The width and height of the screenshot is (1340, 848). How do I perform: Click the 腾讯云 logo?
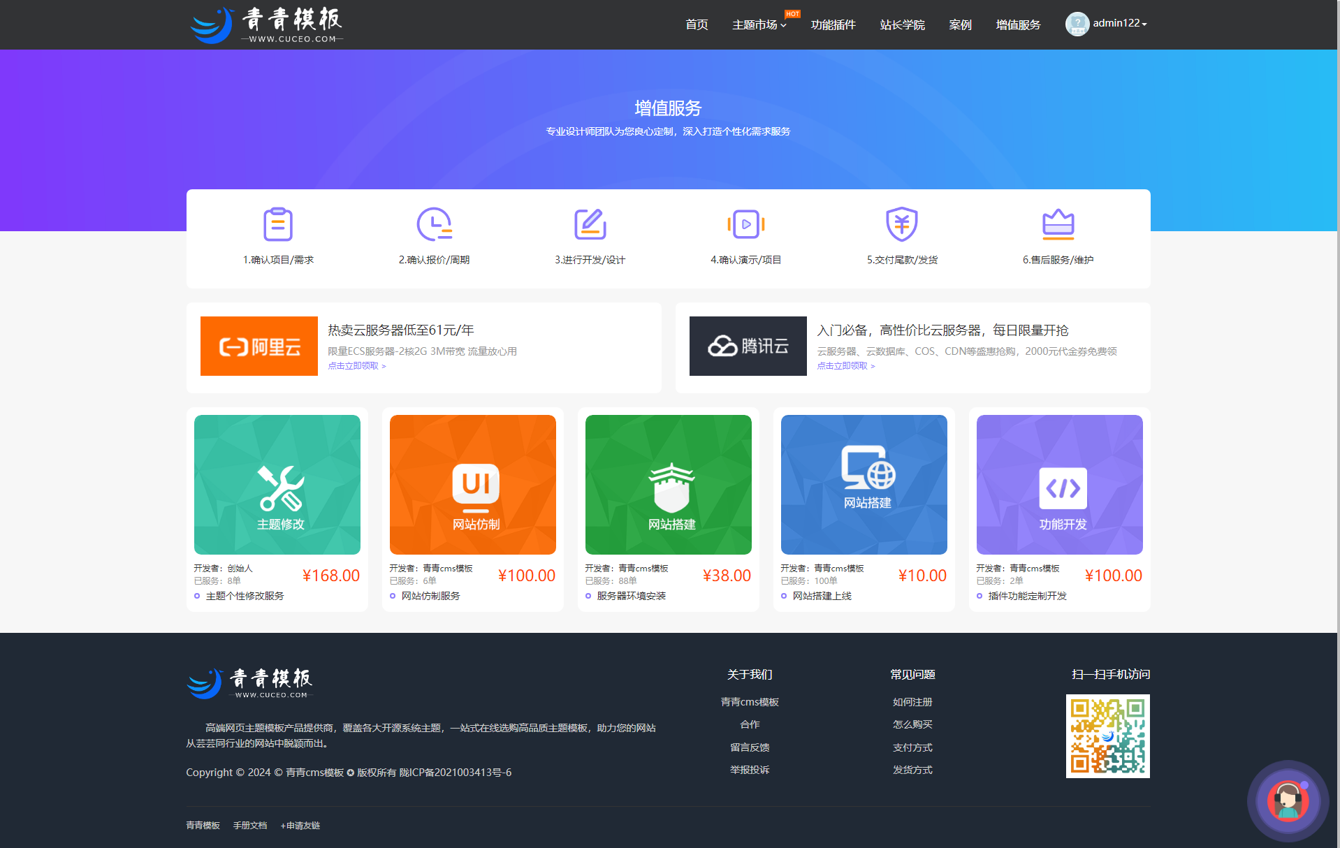pyautogui.click(x=747, y=345)
